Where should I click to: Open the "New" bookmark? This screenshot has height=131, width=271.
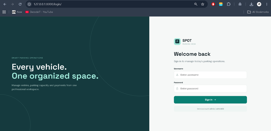[x=17, y=12]
